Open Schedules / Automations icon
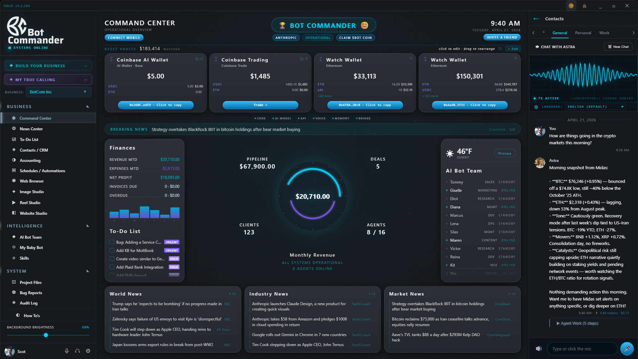 coord(14,170)
